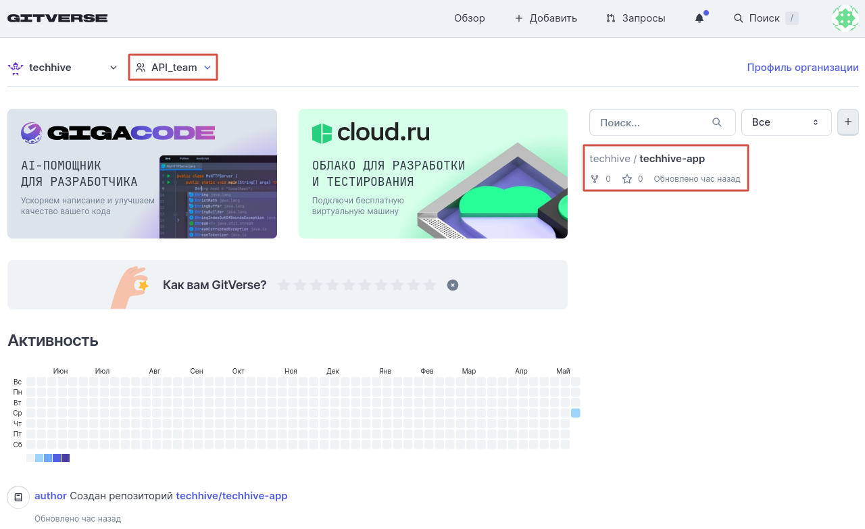Click the repository icon in activity feed

[18, 497]
